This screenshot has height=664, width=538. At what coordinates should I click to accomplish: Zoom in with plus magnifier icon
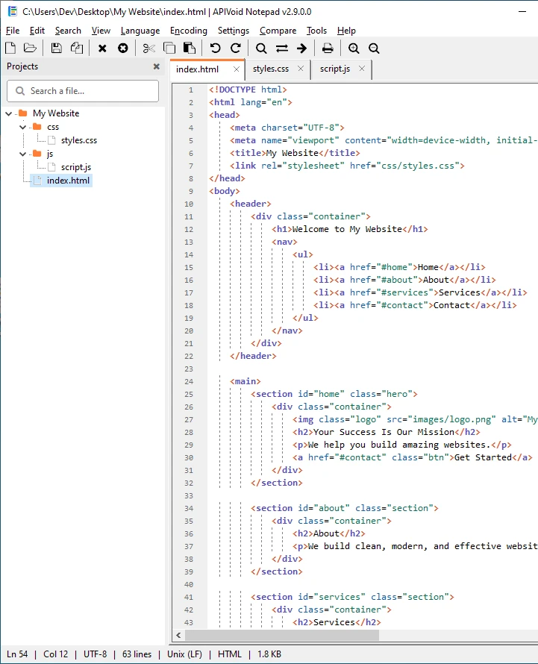click(x=353, y=48)
